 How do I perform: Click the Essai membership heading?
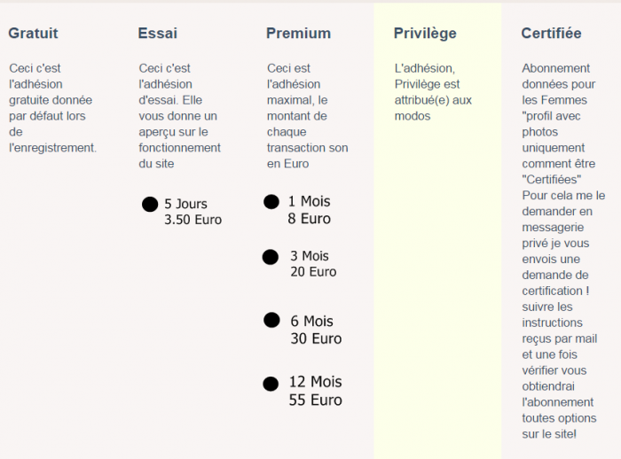[158, 34]
